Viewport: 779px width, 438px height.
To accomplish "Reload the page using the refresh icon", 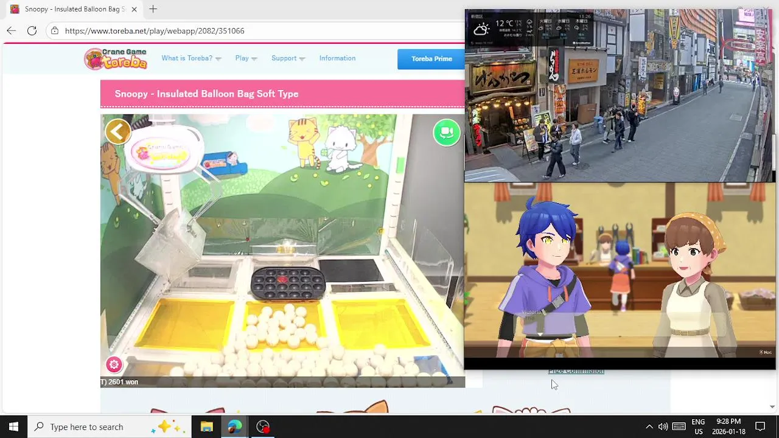I will pos(32,30).
